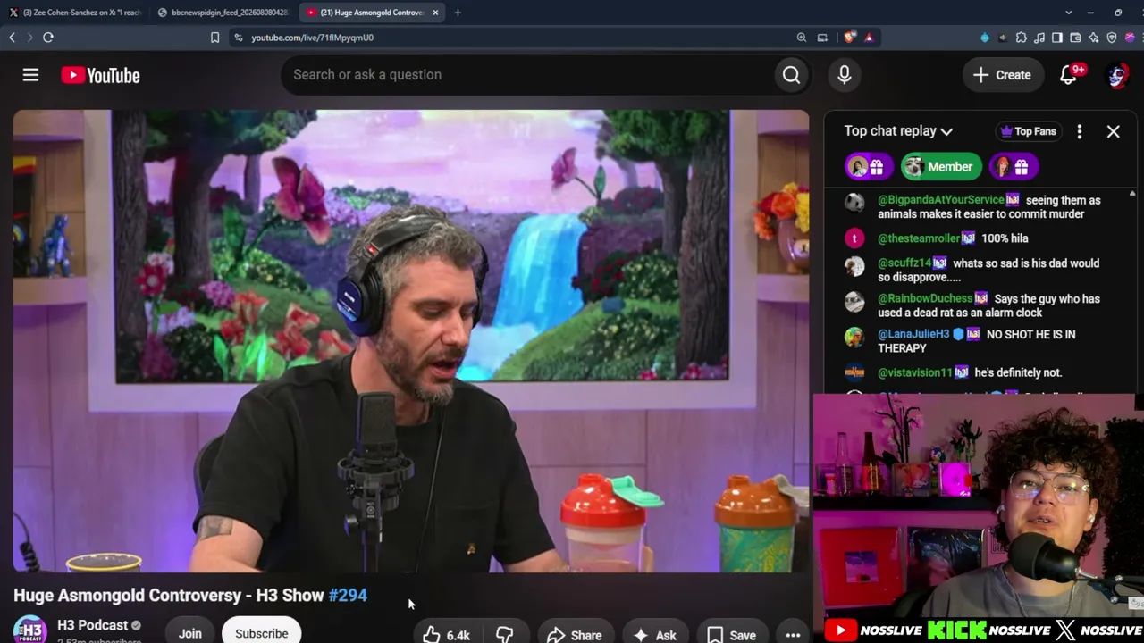Close the Huge Asmongold YouTube tab
The image size is (1144, 643).
[x=435, y=13]
